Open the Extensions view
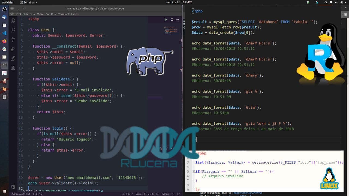 13,59
